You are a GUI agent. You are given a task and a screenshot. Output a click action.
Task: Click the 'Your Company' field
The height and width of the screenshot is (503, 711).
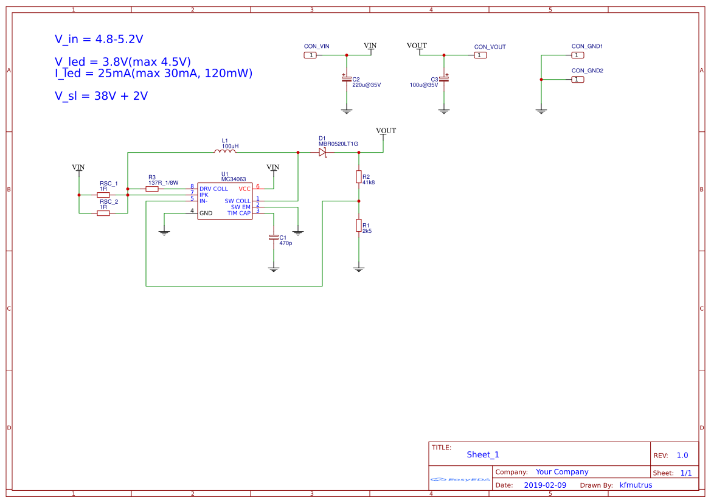[562, 472]
